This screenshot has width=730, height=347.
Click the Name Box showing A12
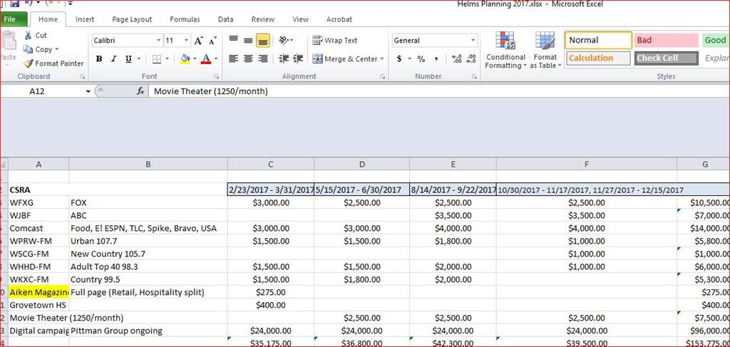(43, 92)
